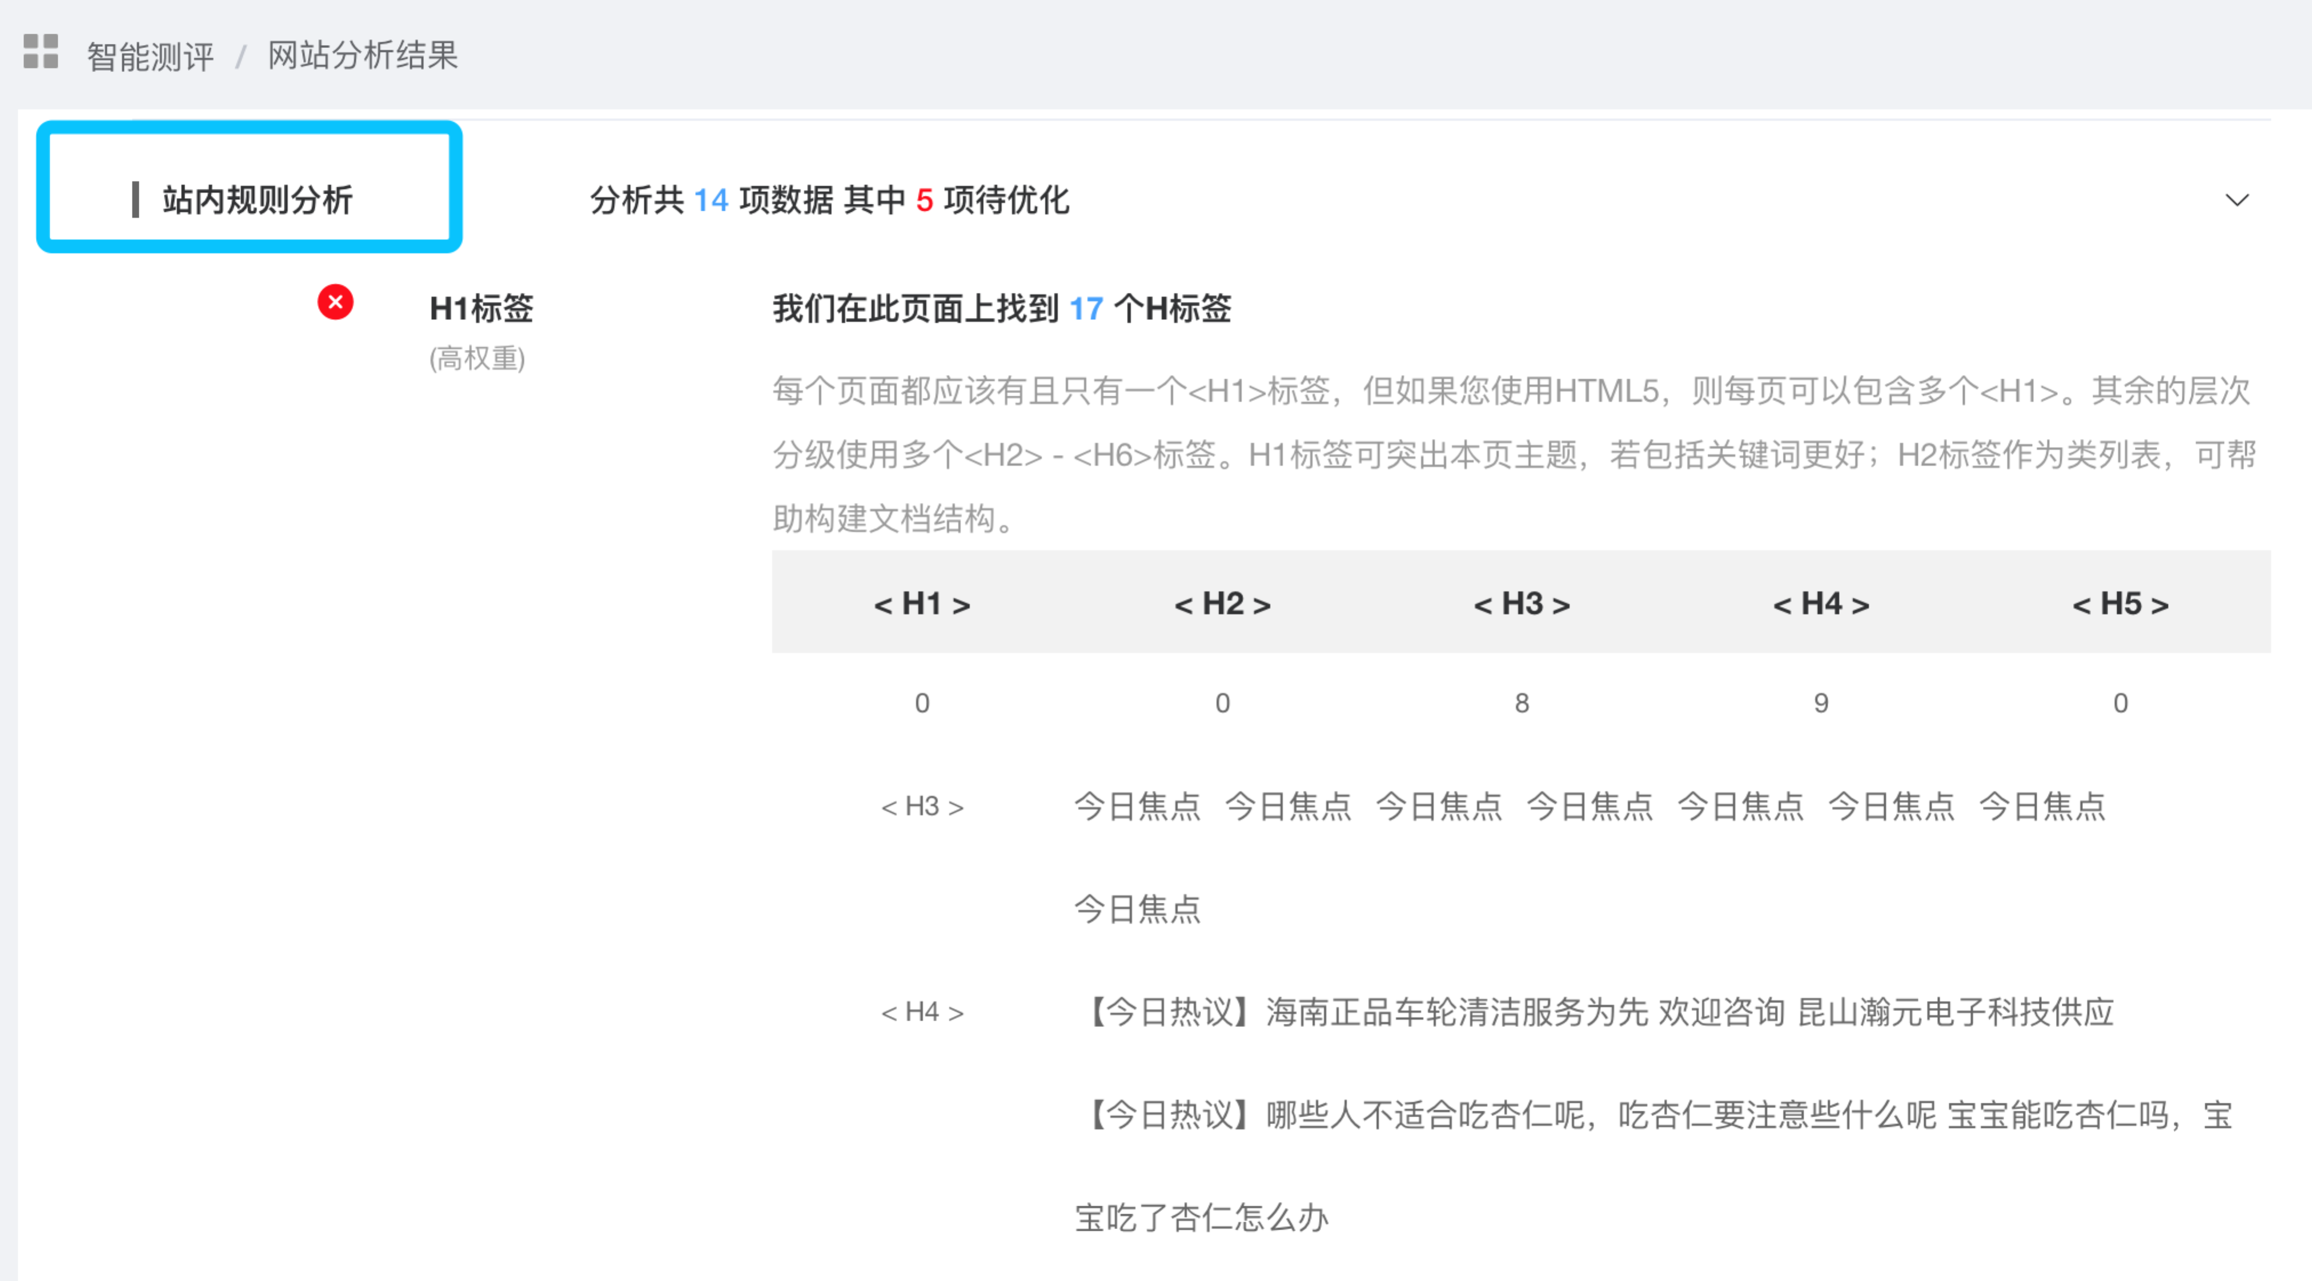Click the blue 14 data items number
The image size is (2312, 1281).
pos(711,200)
